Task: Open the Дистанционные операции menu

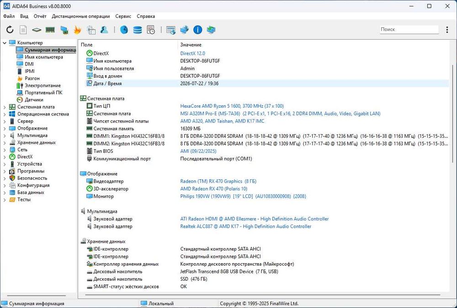Action: [x=81, y=16]
